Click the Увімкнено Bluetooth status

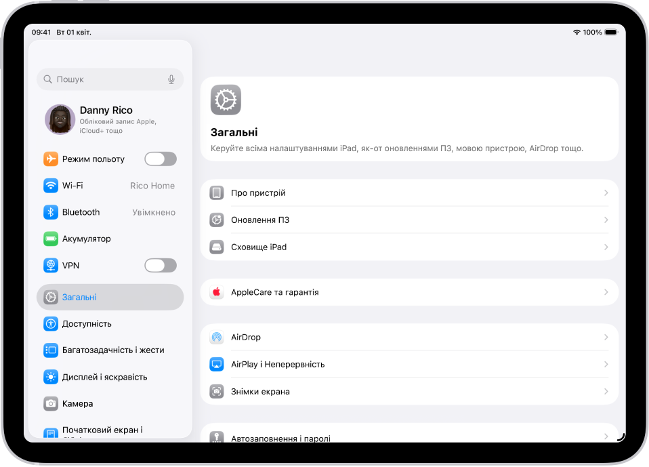(x=154, y=212)
